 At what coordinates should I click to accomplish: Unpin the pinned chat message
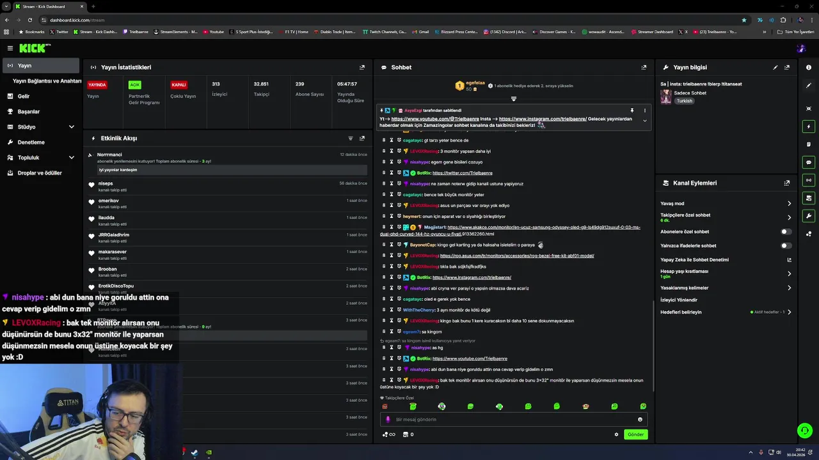pyautogui.click(x=632, y=111)
